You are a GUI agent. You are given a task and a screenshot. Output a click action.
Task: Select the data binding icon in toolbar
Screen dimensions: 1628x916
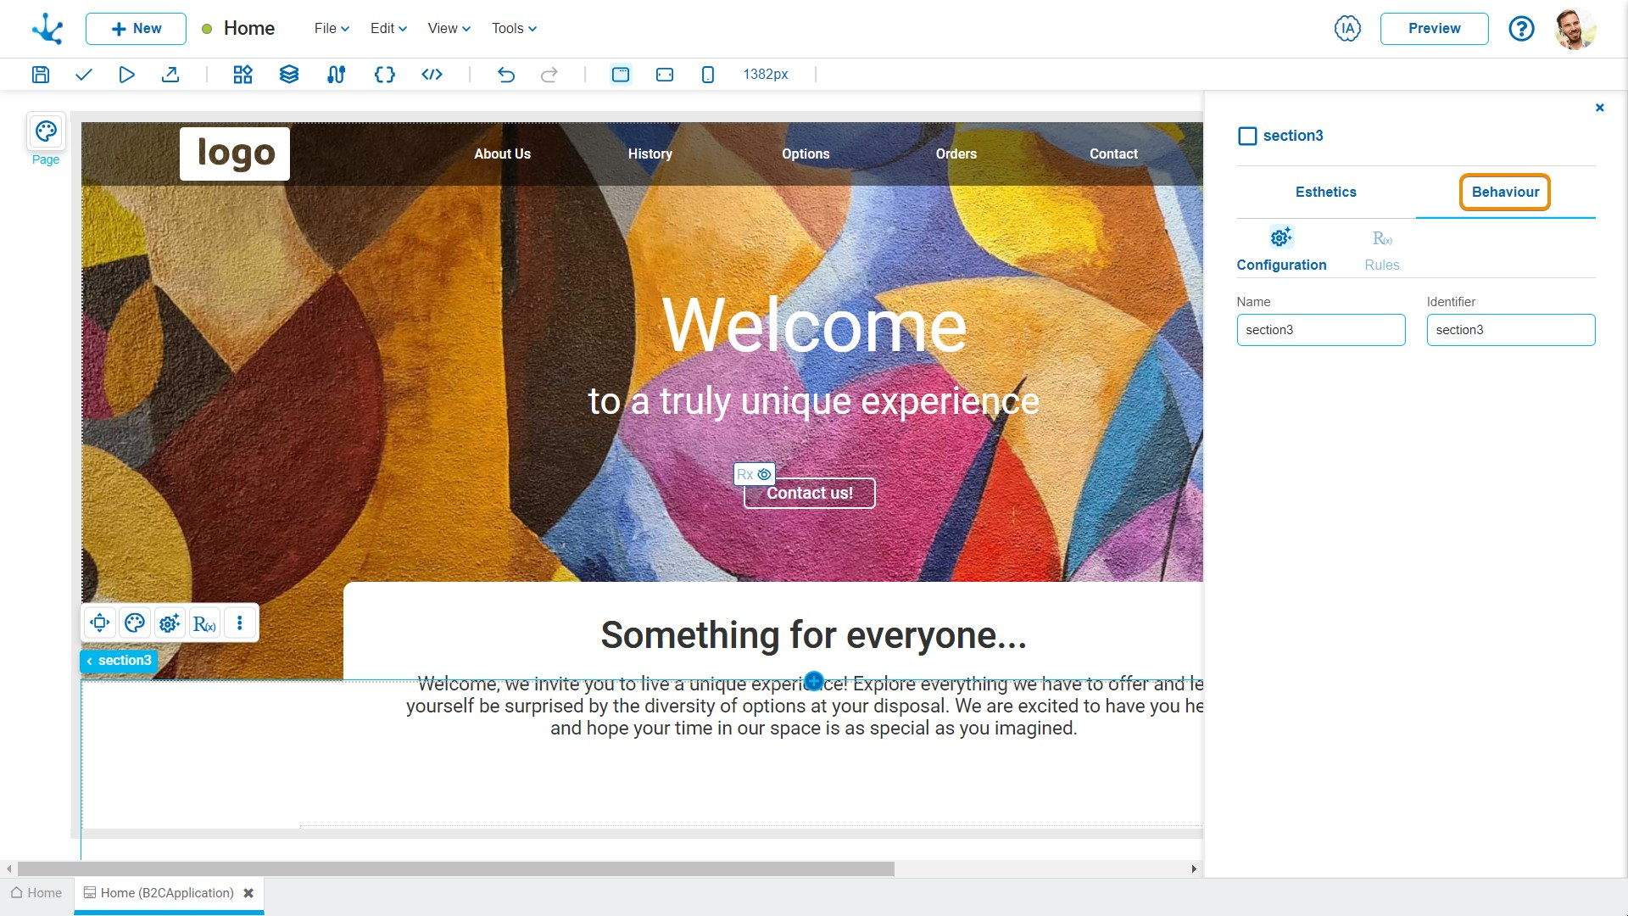(x=337, y=74)
